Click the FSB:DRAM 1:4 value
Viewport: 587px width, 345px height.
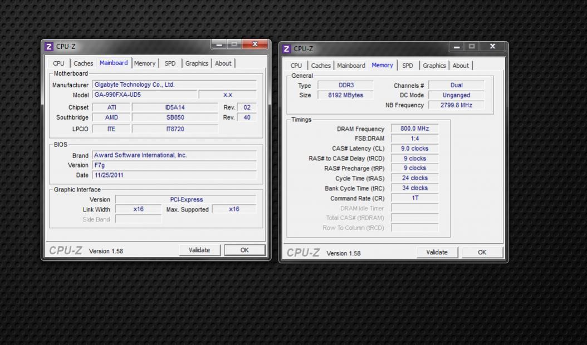pos(415,139)
